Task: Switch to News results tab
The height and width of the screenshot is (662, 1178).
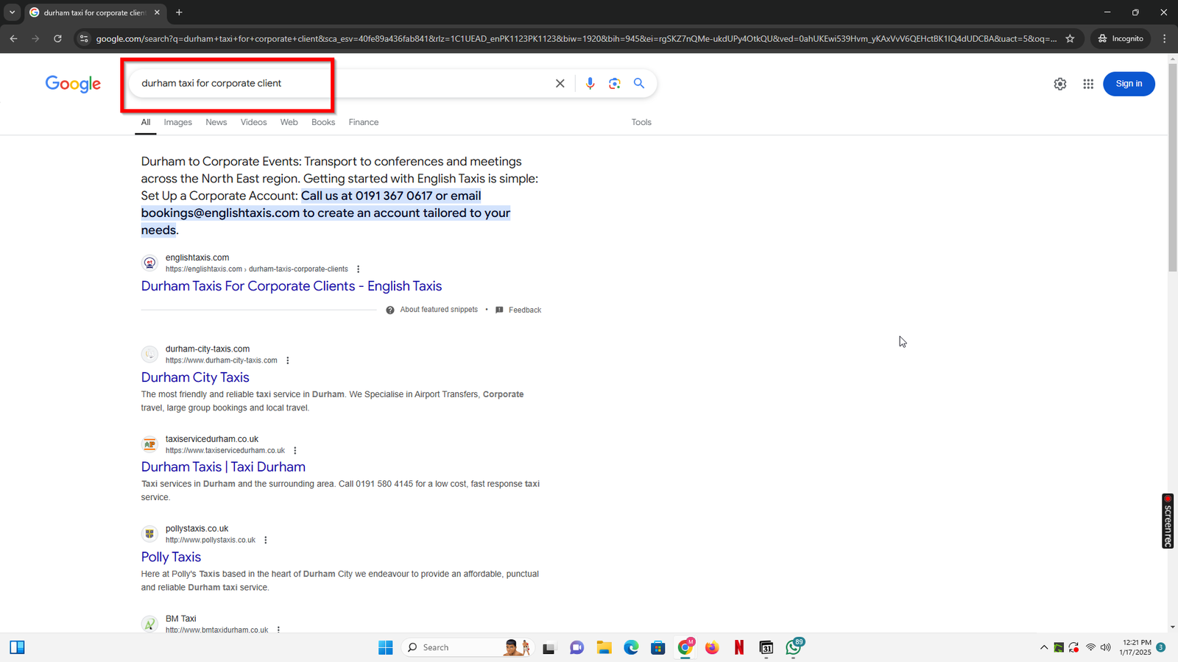Action: [x=216, y=122]
